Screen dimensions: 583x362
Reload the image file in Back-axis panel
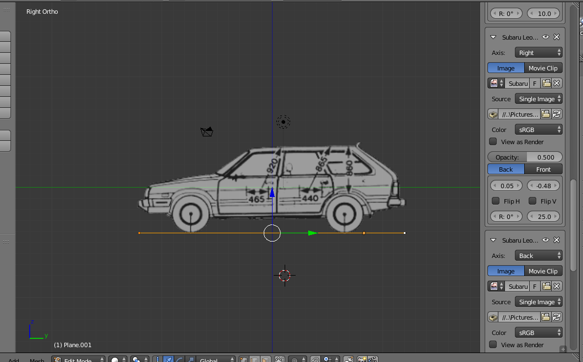click(557, 317)
